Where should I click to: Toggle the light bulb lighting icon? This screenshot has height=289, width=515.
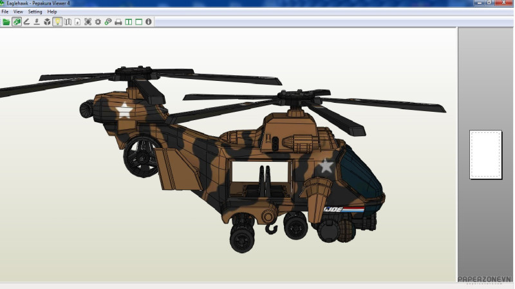[57, 22]
